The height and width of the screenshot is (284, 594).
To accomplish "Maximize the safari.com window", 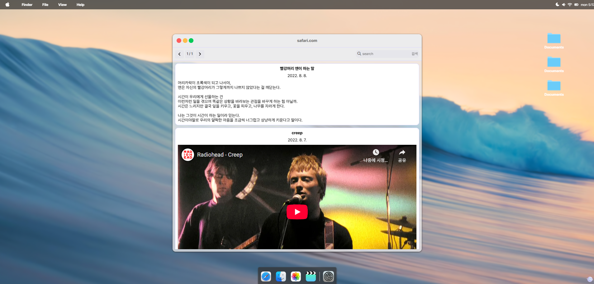I will (x=191, y=40).
